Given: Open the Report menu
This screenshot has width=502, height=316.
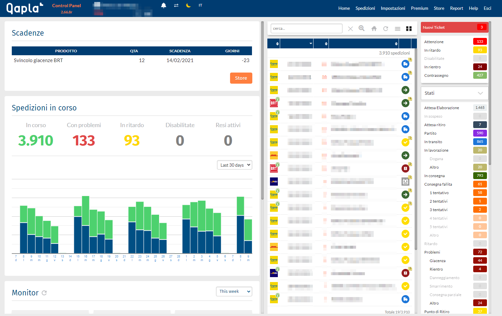Looking at the screenshot, I should tap(457, 8).
